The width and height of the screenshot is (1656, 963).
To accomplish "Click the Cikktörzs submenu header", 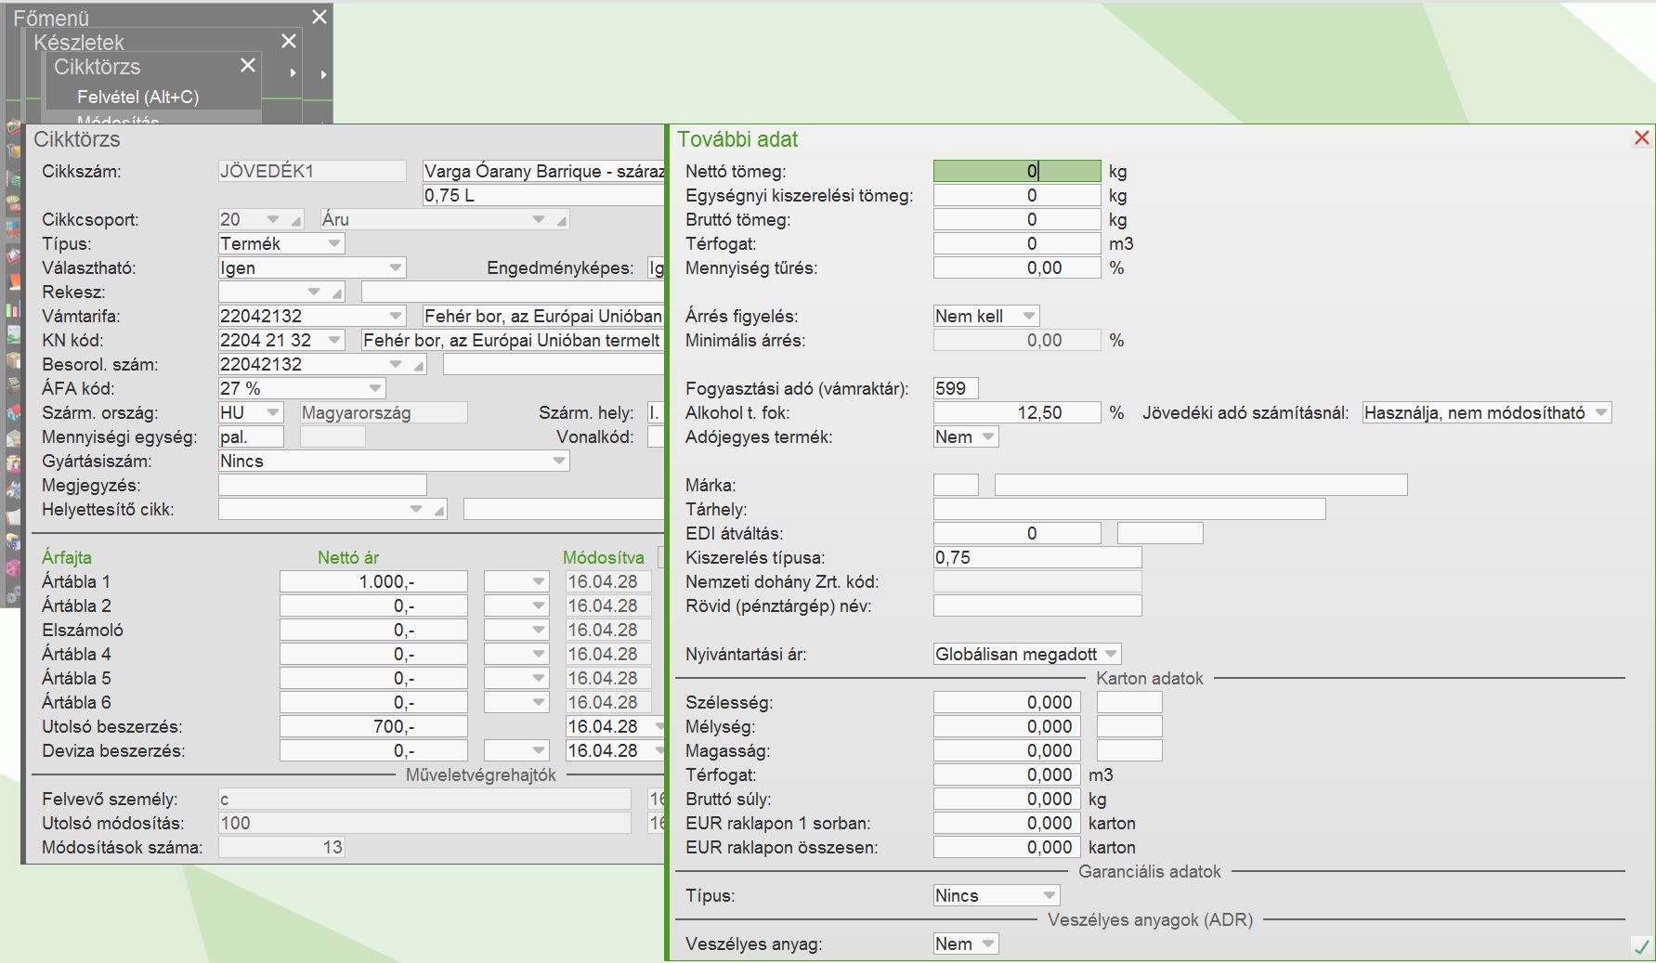I will tap(98, 67).
